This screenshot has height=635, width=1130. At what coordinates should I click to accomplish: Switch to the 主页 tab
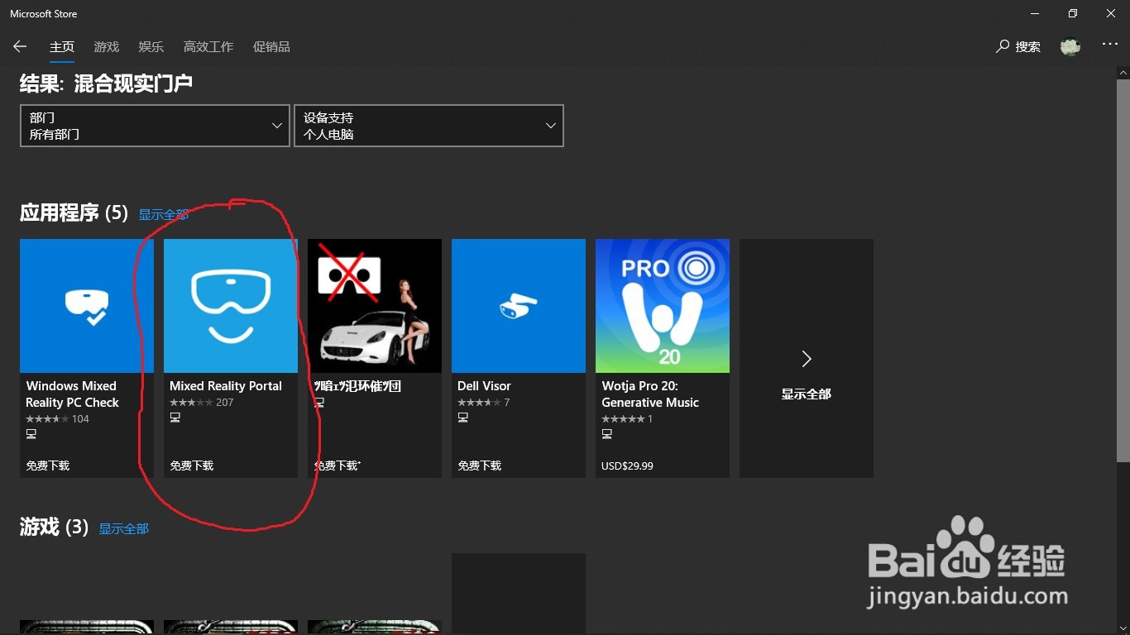point(62,47)
